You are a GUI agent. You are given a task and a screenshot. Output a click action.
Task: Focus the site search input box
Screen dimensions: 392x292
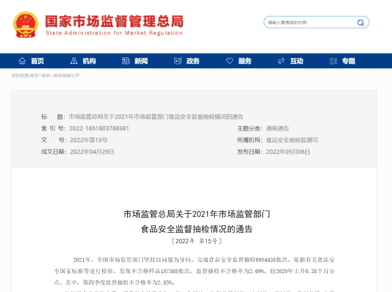coord(309,23)
